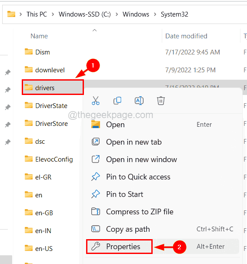
Task: Click the Delete trash icon
Action: [x=161, y=101]
